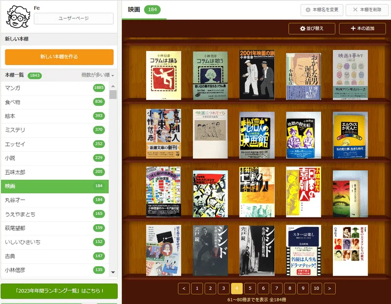Go to page 3
Screen dimensions: 391x304
[x=223, y=288]
